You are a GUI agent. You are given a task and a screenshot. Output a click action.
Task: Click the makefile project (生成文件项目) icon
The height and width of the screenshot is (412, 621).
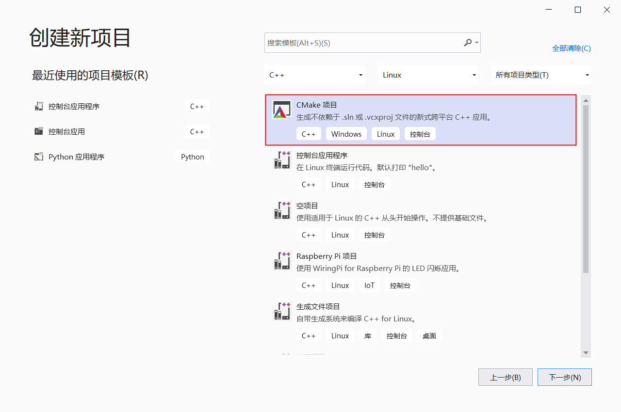click(282, 311)
